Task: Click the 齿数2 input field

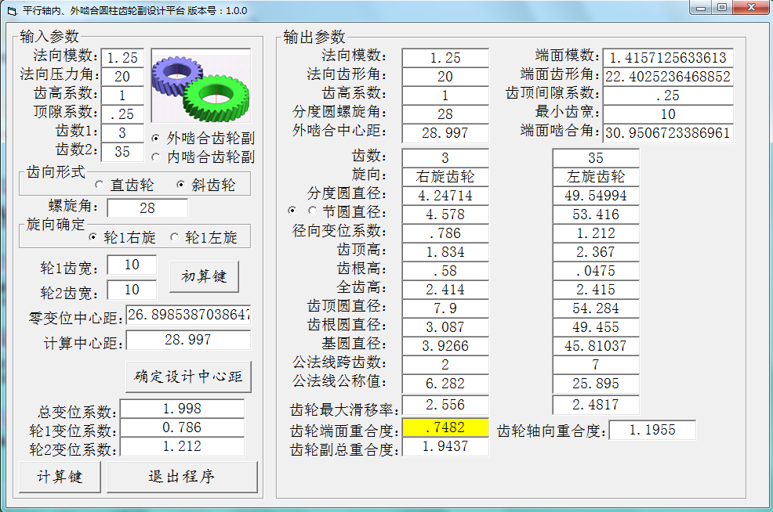Action: point(122,151)
